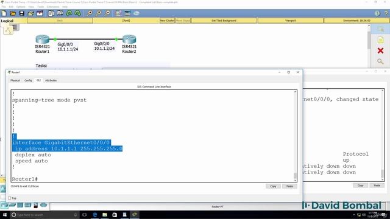This screenshot has width=390, height=219.
Task: Click 'spanning-tree mode pvst' line in CLI
Action: [x=49, y=100]
